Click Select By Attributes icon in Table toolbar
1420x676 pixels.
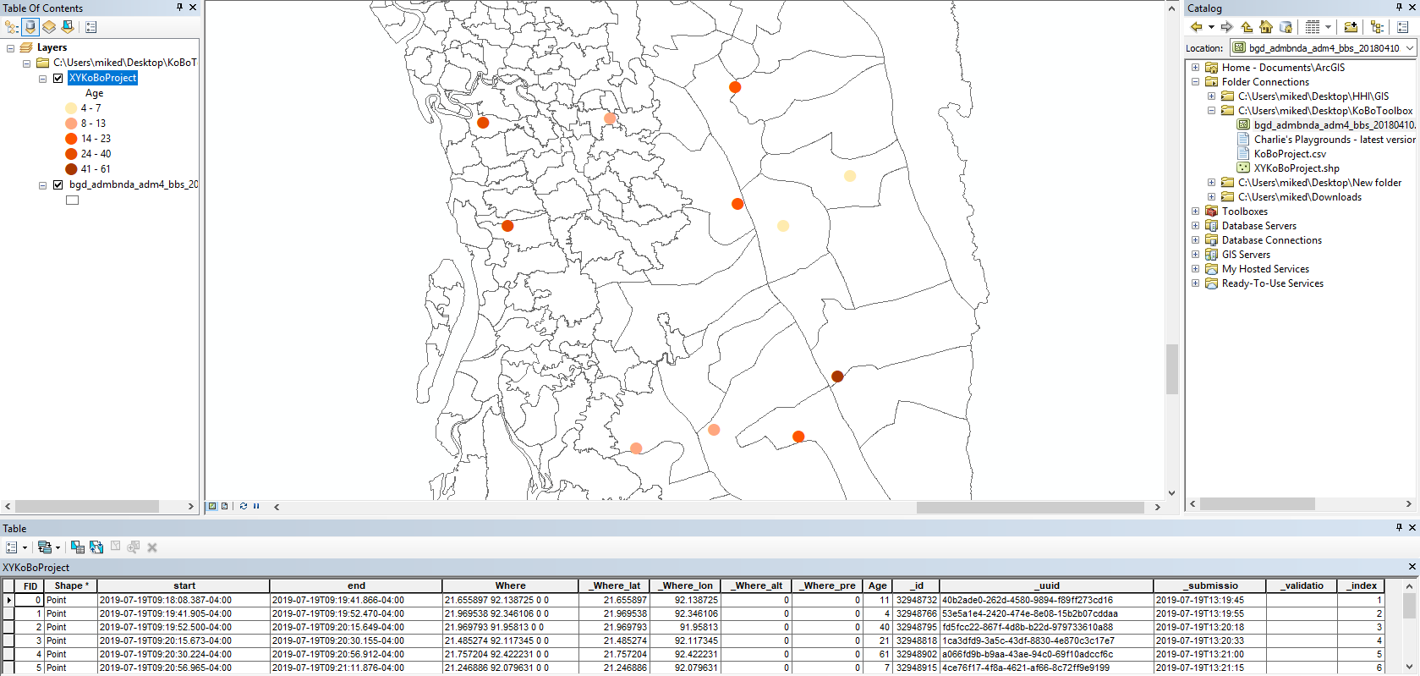pos(77,547)
